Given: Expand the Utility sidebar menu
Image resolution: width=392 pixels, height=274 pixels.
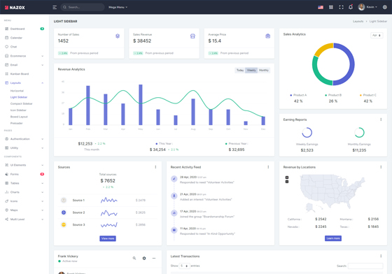Looking at the screenshot, I should point(24,148).
